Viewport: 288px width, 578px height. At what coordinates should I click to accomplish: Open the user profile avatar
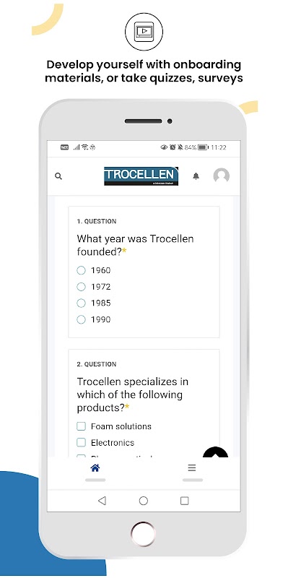tap(222, 176)
